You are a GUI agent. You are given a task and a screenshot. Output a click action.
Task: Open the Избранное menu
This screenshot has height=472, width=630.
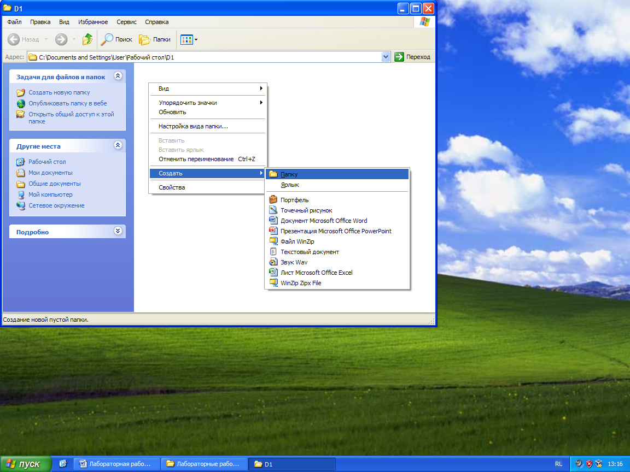93,22
